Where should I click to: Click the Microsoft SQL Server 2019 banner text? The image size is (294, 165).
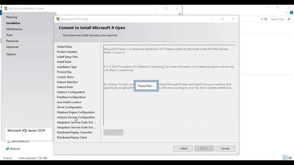coord(26,131)
